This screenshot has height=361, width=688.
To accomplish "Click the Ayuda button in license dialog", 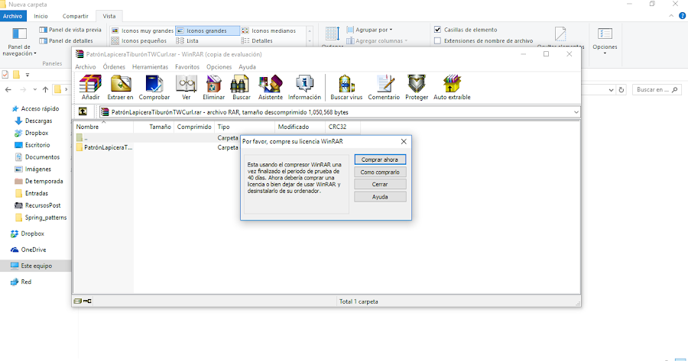I will pos(380,197).
